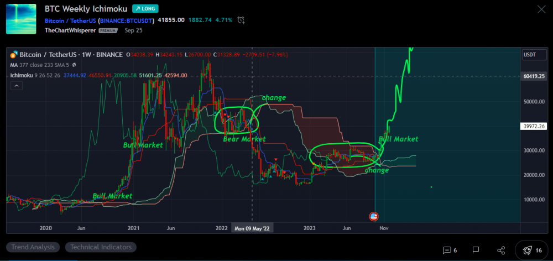Click the Sep 25 publish date
Viewport: 553px width, 261px height.
point(134,30)
